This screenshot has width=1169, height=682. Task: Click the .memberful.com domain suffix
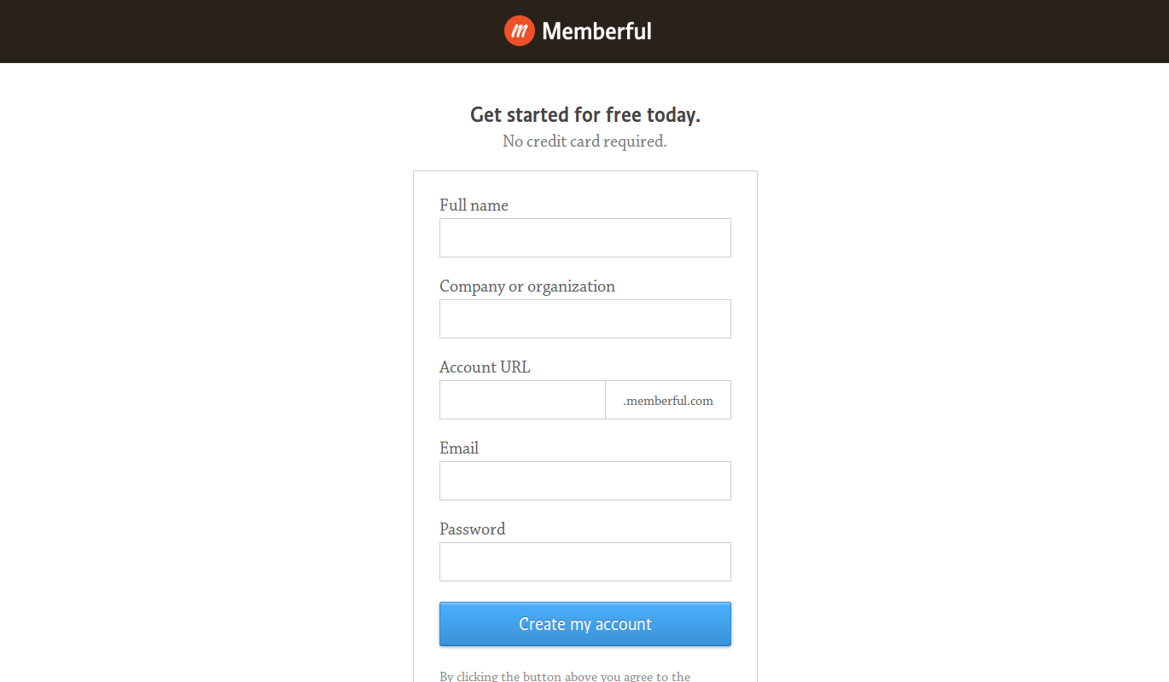668,401
